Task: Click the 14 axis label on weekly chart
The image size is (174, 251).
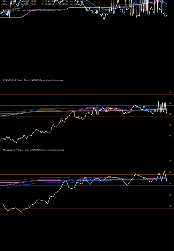Action: 170,104
